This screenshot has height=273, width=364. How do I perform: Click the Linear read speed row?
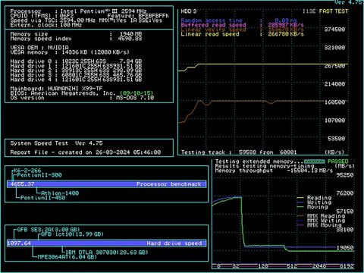[242, 34]
